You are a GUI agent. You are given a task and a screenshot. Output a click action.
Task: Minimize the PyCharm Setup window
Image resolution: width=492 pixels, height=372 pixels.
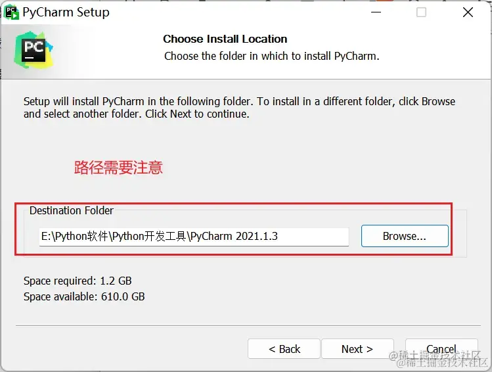pos(376,12)
